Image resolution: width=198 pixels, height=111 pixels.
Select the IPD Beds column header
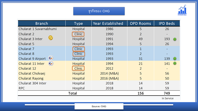(167, 23)
